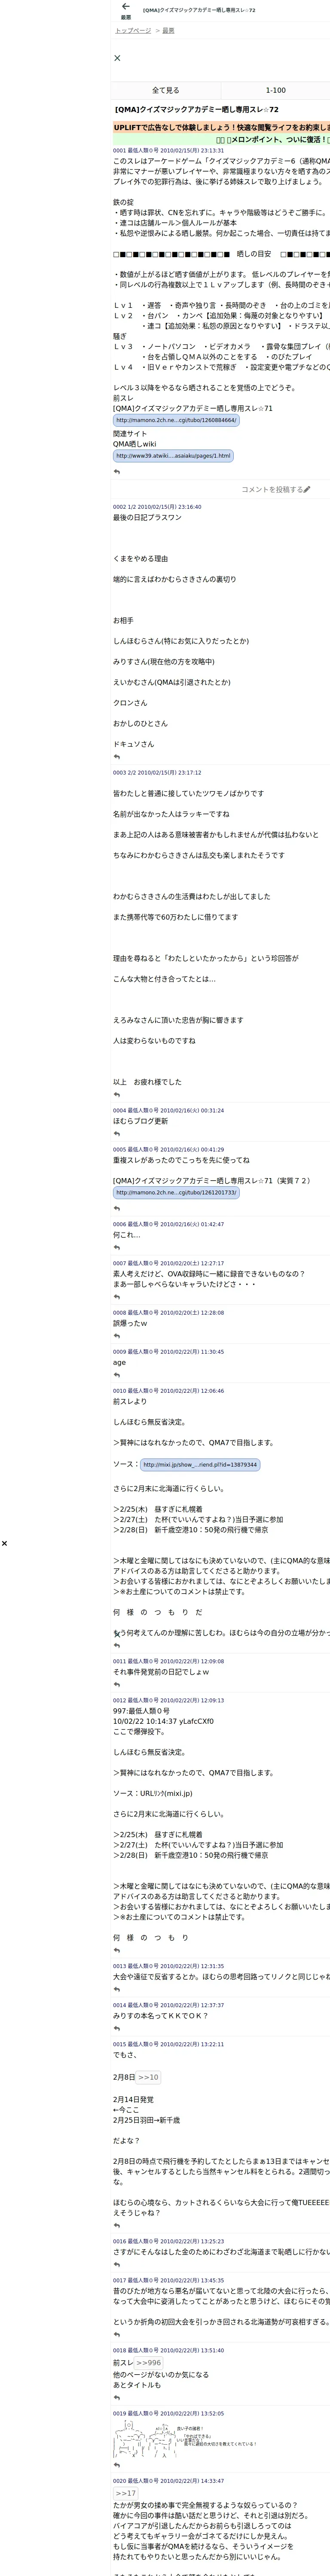Open the atwiki asaiaku pages link
The height and width of the screenshot is (2576, 330).
click(x=173, y=455)
